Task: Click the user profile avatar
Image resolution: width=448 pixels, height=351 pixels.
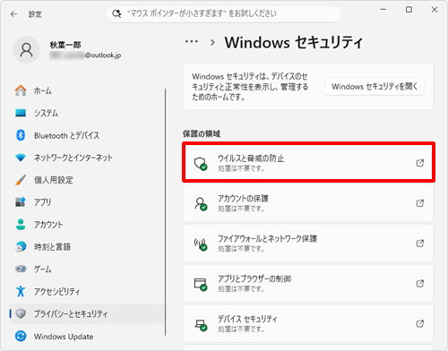Action: click(x=26, y=50)
